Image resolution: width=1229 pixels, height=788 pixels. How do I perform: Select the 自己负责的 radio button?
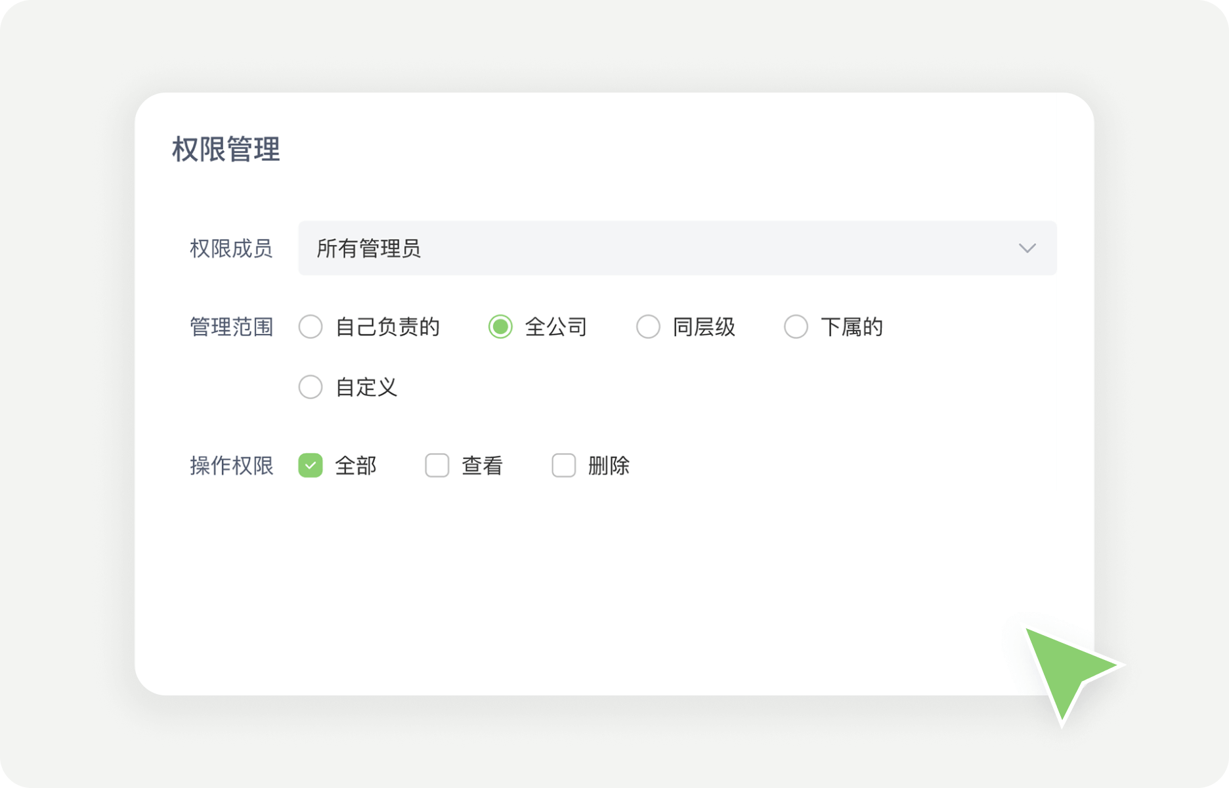click(310, 326)
